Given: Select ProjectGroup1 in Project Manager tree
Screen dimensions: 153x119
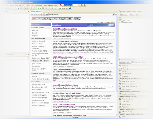Looking at the screenshot, I should tap(124, 20).
